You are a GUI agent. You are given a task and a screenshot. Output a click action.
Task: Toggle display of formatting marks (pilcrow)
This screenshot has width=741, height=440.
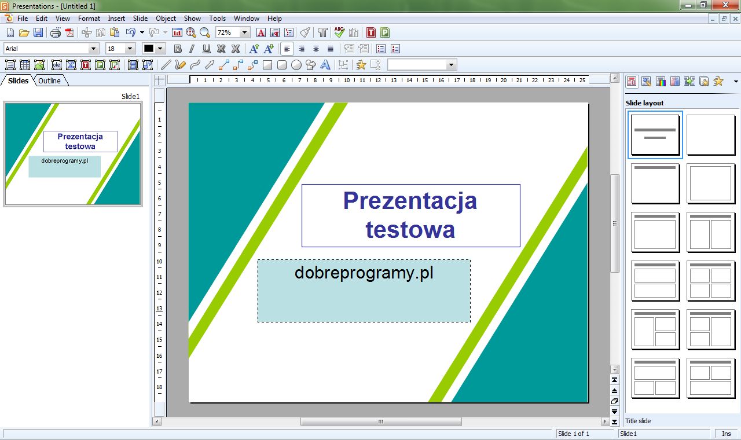tap(323, 32)
